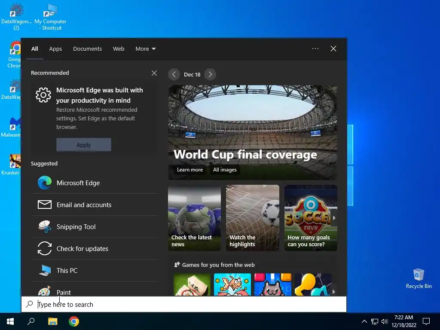Image resolution: width=440 pixels, height=330 pixels.
Task: Open the pixel cat game thumbnail
Action: pyautogui.click(x=273, y=284)
